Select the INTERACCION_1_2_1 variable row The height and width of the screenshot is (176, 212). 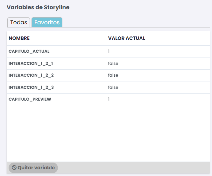coord(108,63)
